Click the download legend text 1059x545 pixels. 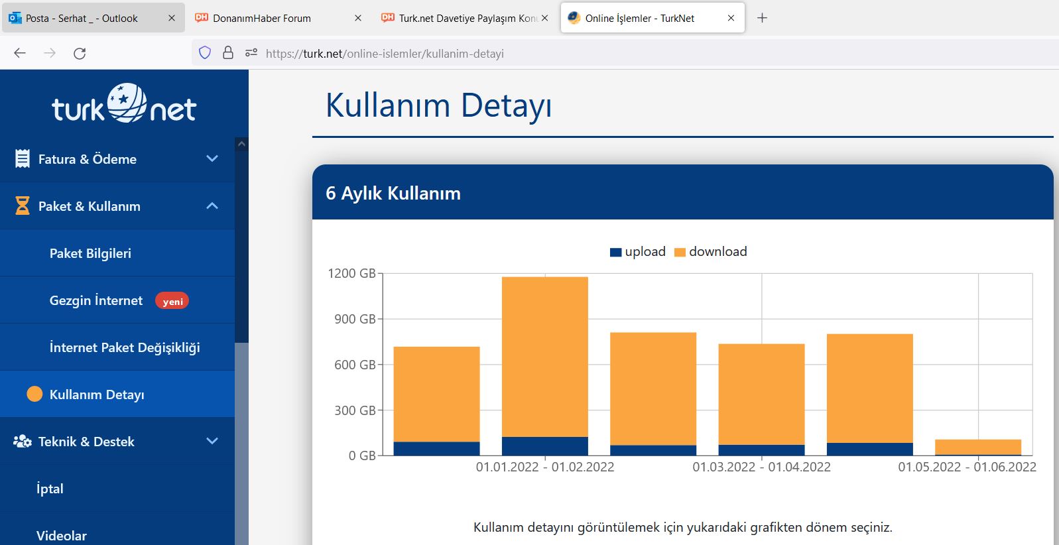tap(718, 251)
